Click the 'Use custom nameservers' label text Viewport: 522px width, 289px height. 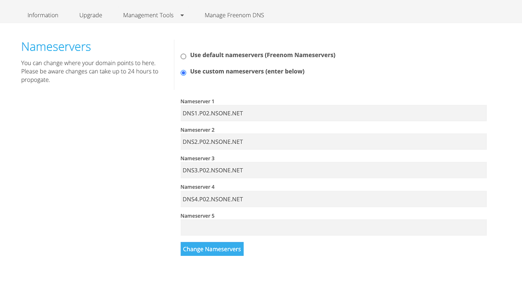[x=247, y=71]
